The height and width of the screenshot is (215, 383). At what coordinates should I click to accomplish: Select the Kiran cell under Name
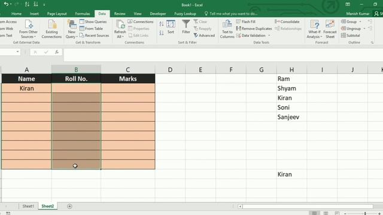[26, 88]
